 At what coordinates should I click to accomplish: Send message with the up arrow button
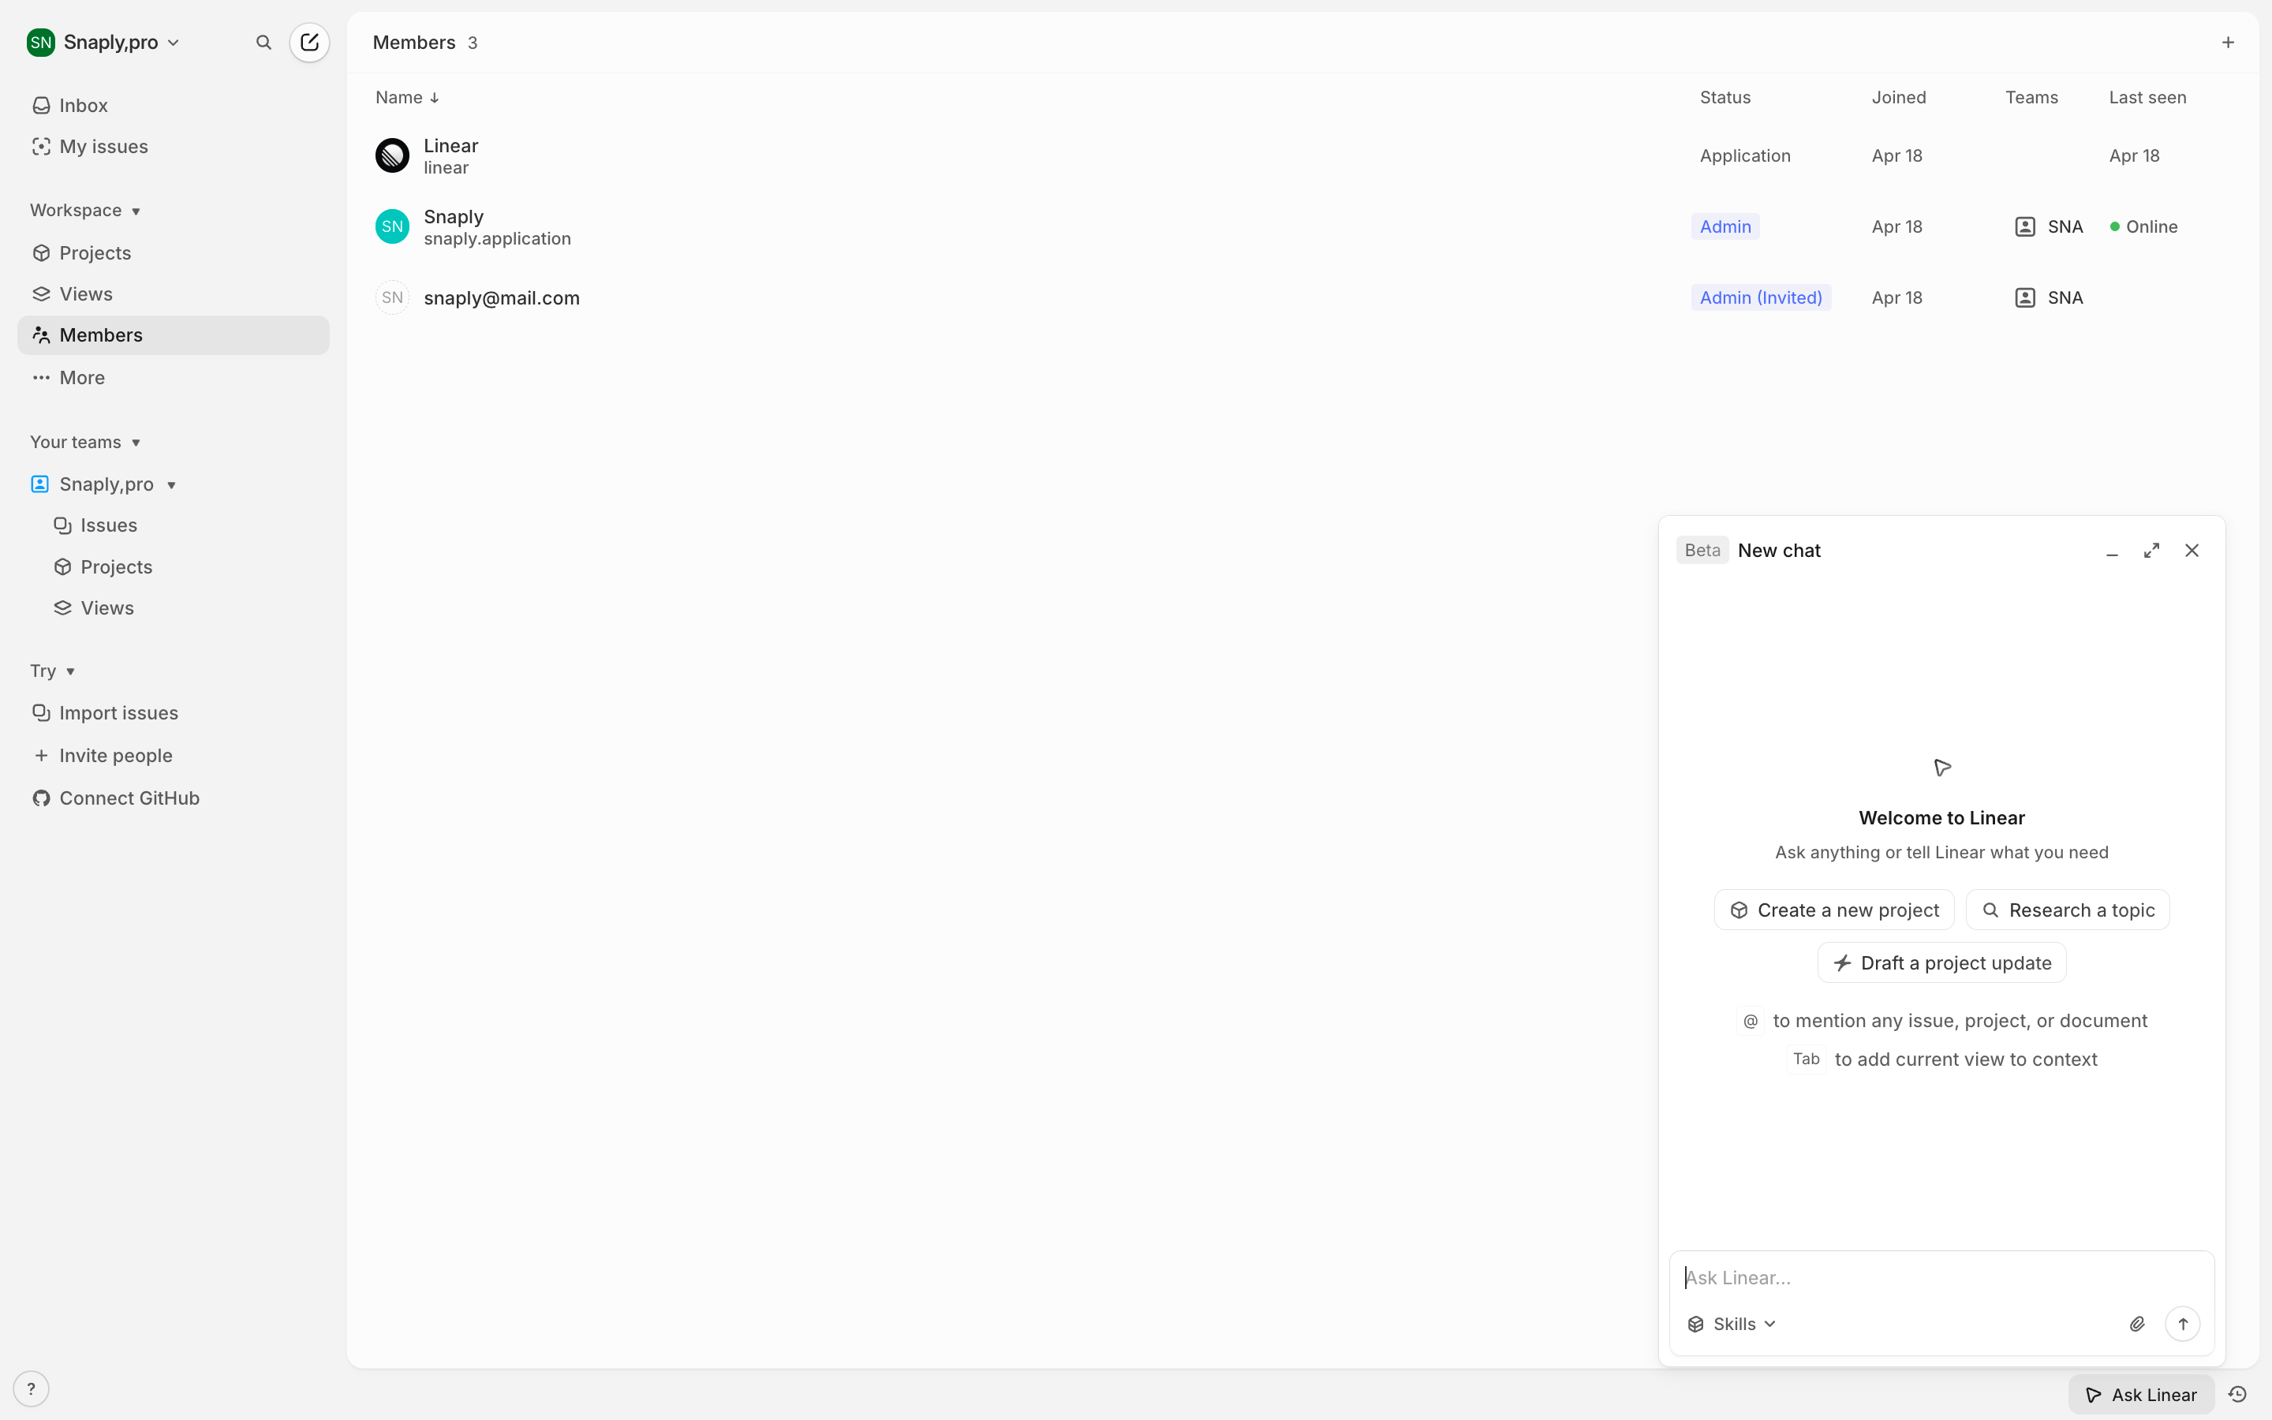[x=2183, y=1325]
